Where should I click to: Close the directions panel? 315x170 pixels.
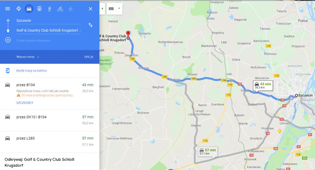(90, 9)
